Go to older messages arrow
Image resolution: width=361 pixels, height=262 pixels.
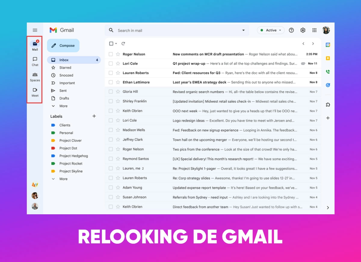coord(313,44)
